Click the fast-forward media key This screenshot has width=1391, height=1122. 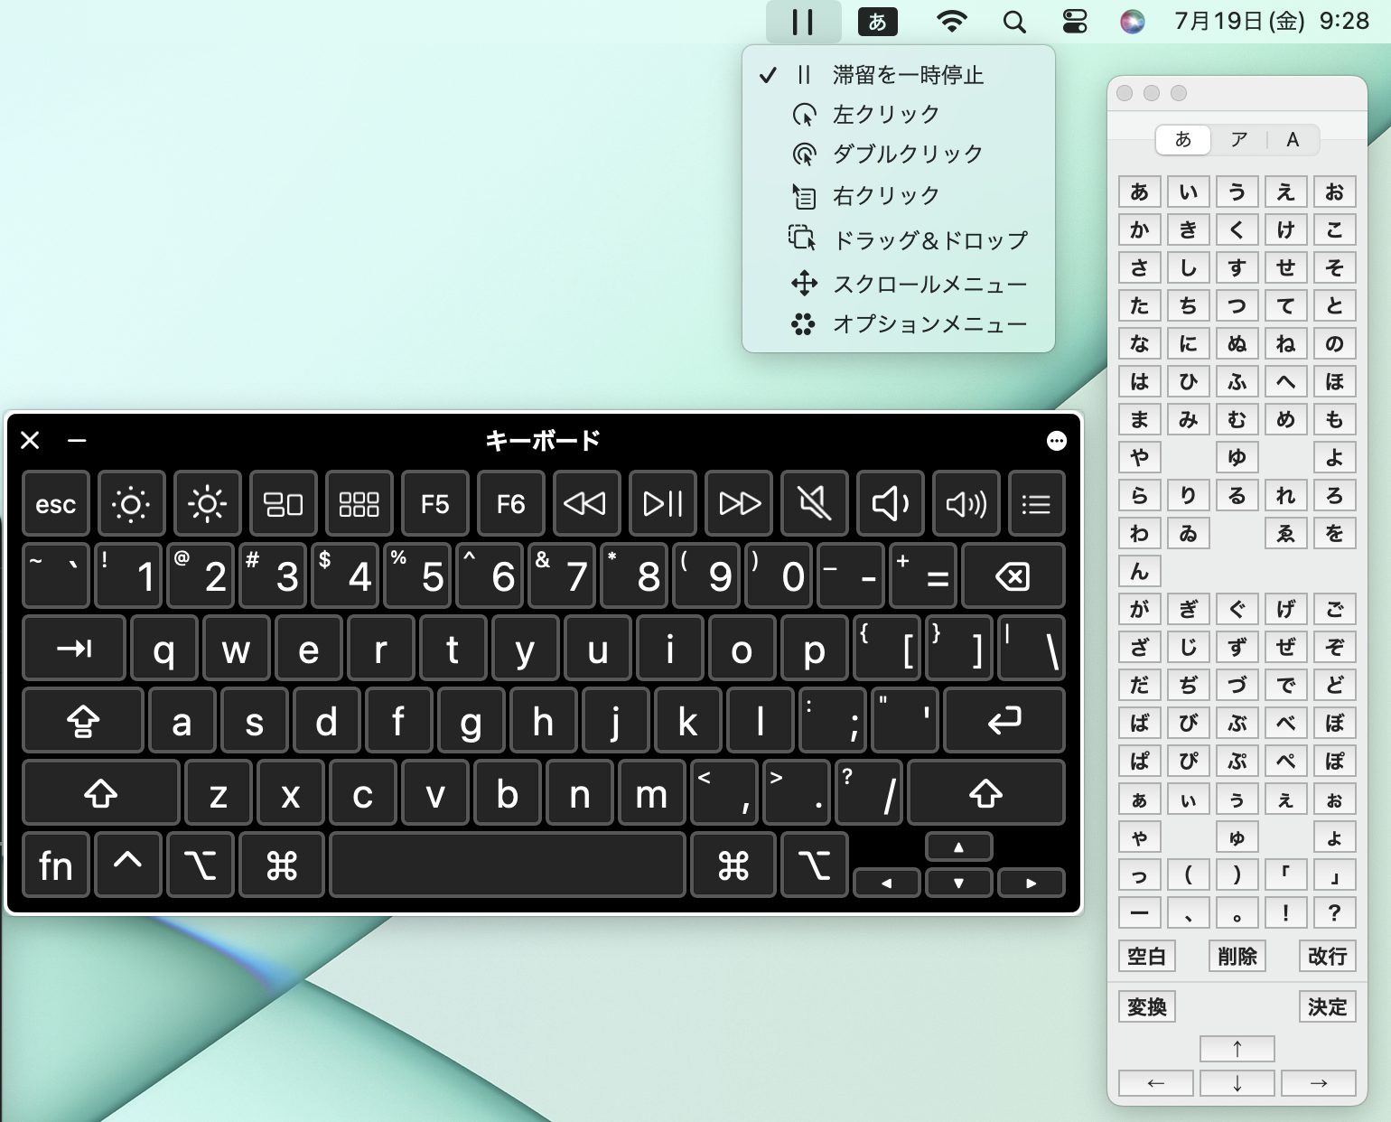point(739,503)
